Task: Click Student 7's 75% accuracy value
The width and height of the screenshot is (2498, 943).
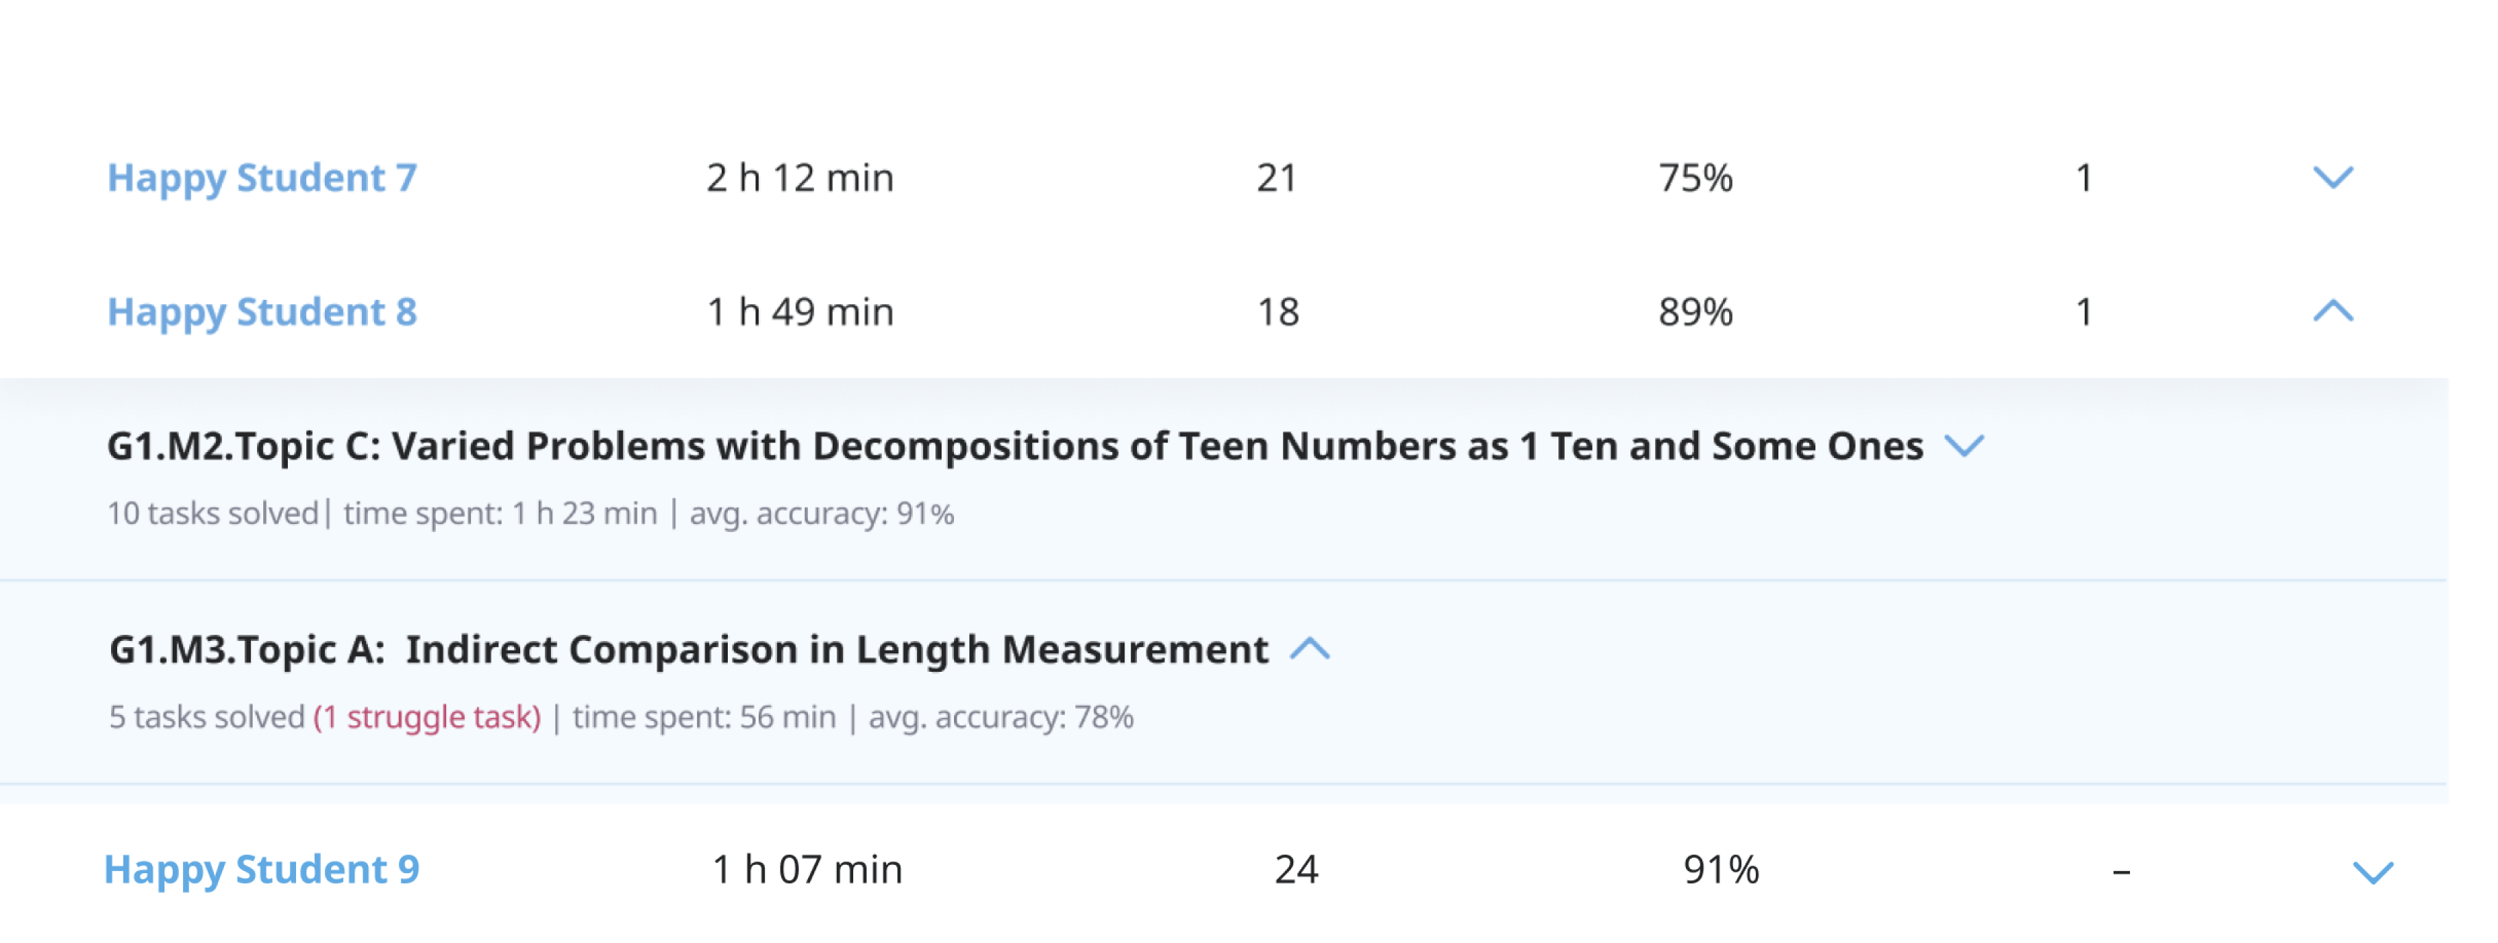Action: pyautogui.click(x=1695, y=177)
